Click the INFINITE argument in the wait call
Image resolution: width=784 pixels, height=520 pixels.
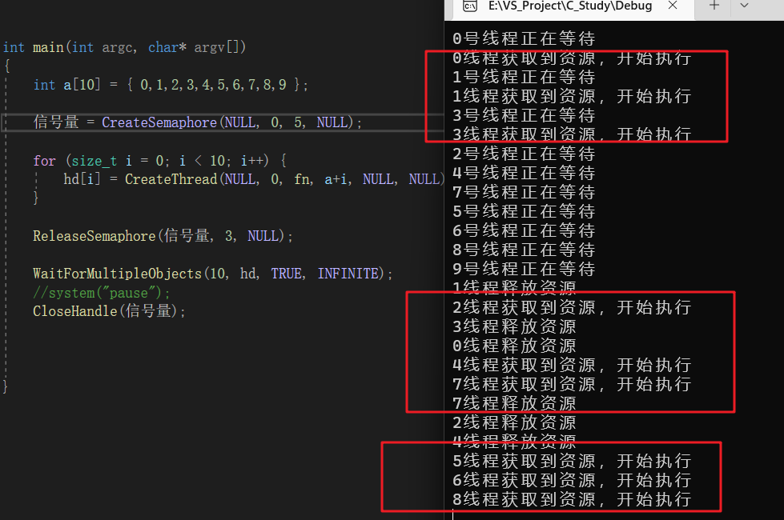coord(348,274)
